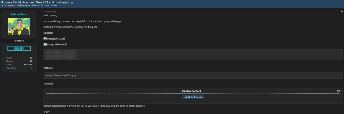Click the thread title heading
Viewport: 344px width, 114px height.
[37, 2]
